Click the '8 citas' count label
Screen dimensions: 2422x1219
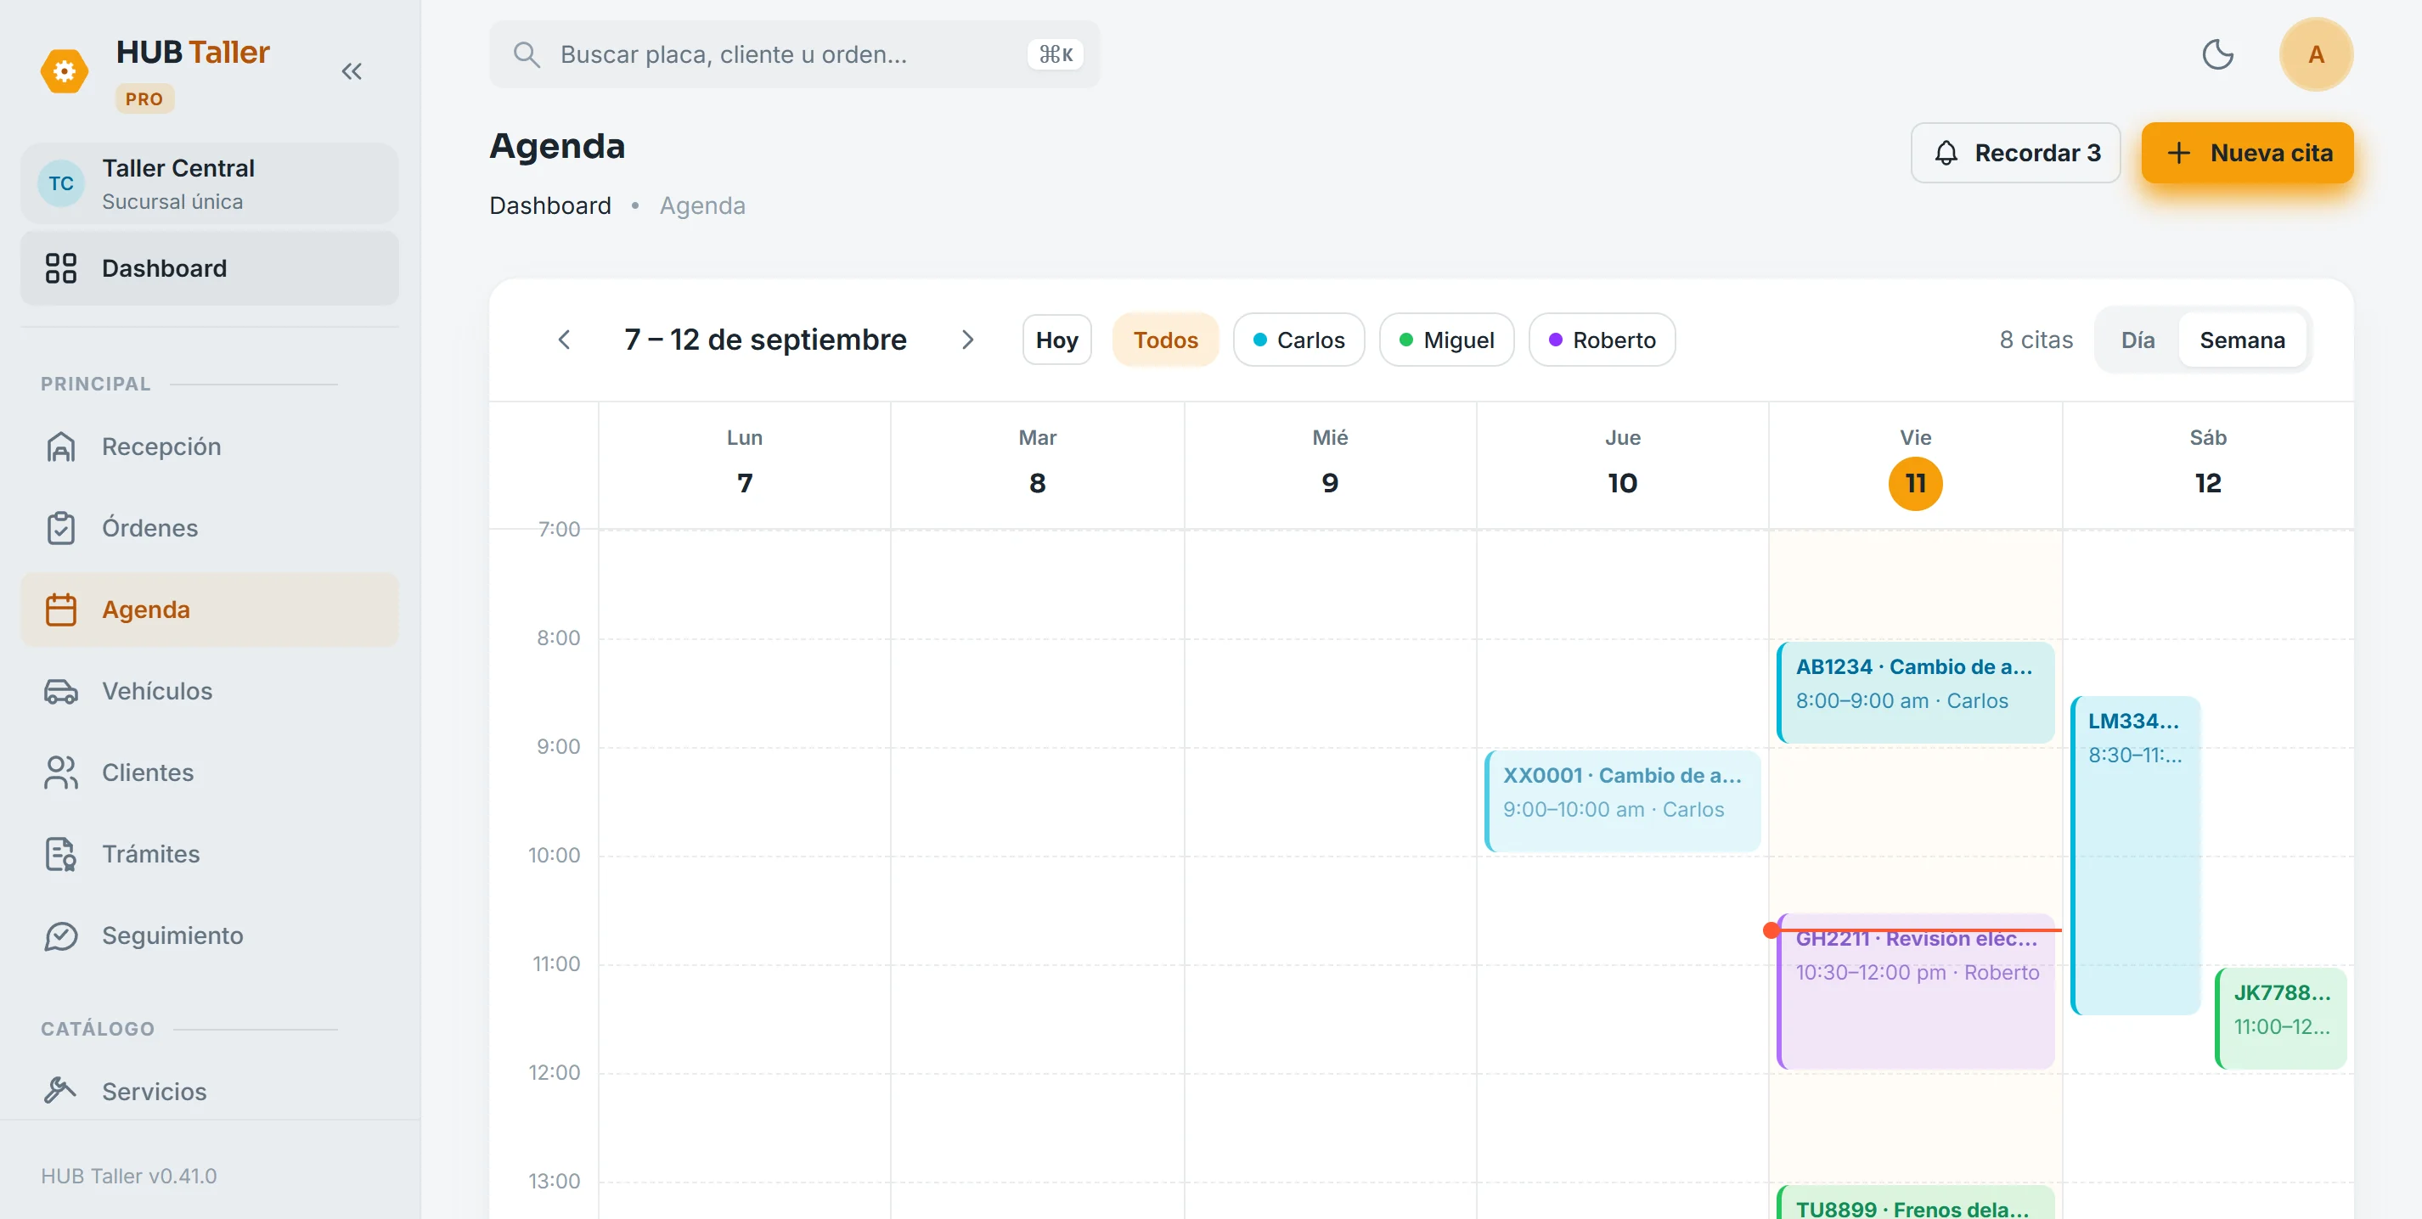pyautogui.click(x=2036, y=340)
